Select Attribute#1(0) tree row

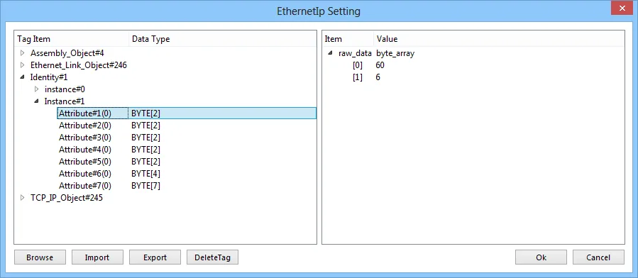(x=187, y=113)
